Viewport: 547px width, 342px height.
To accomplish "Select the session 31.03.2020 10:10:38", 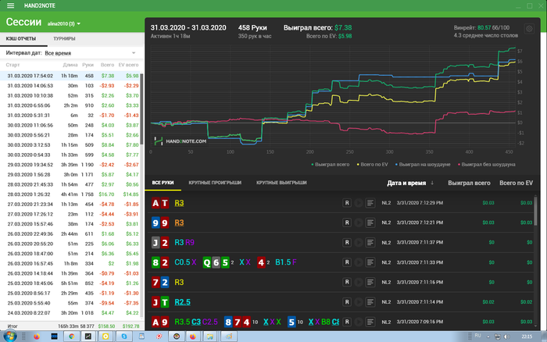I will (x=70, y=95).
